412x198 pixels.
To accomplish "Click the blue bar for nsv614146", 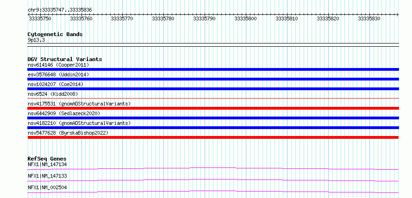I will [x=213, y=69].
